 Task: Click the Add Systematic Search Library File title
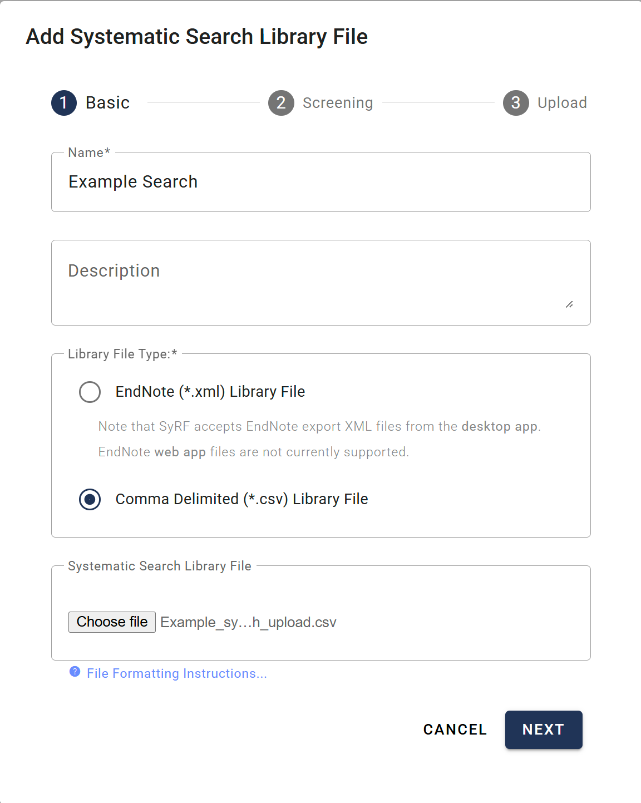197,36
